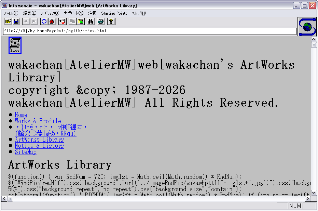Viewport: 318px width, 211px height.
Task: Minimize the Infomosaic window
Action: (296, 6)
